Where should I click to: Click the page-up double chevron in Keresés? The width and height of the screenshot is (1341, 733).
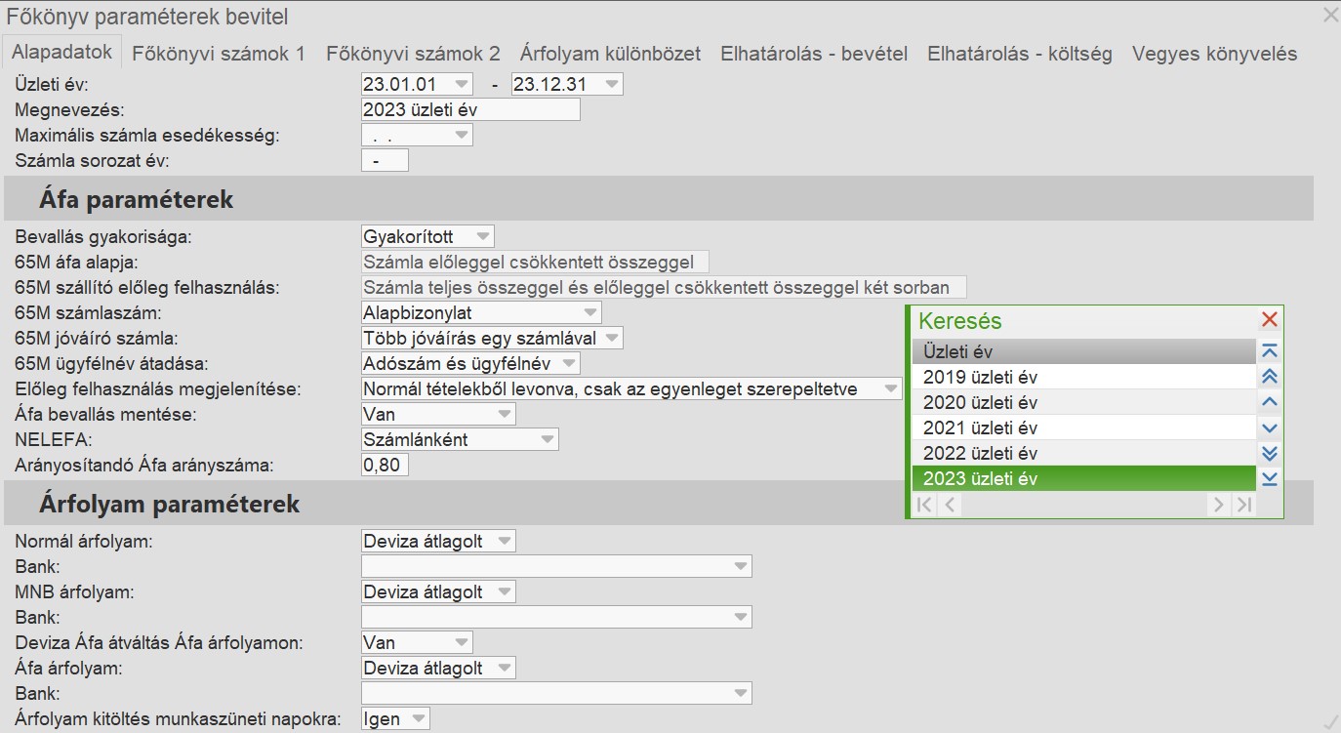(1269, 377)
